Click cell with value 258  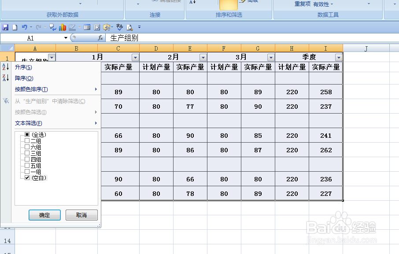[326, 92]
